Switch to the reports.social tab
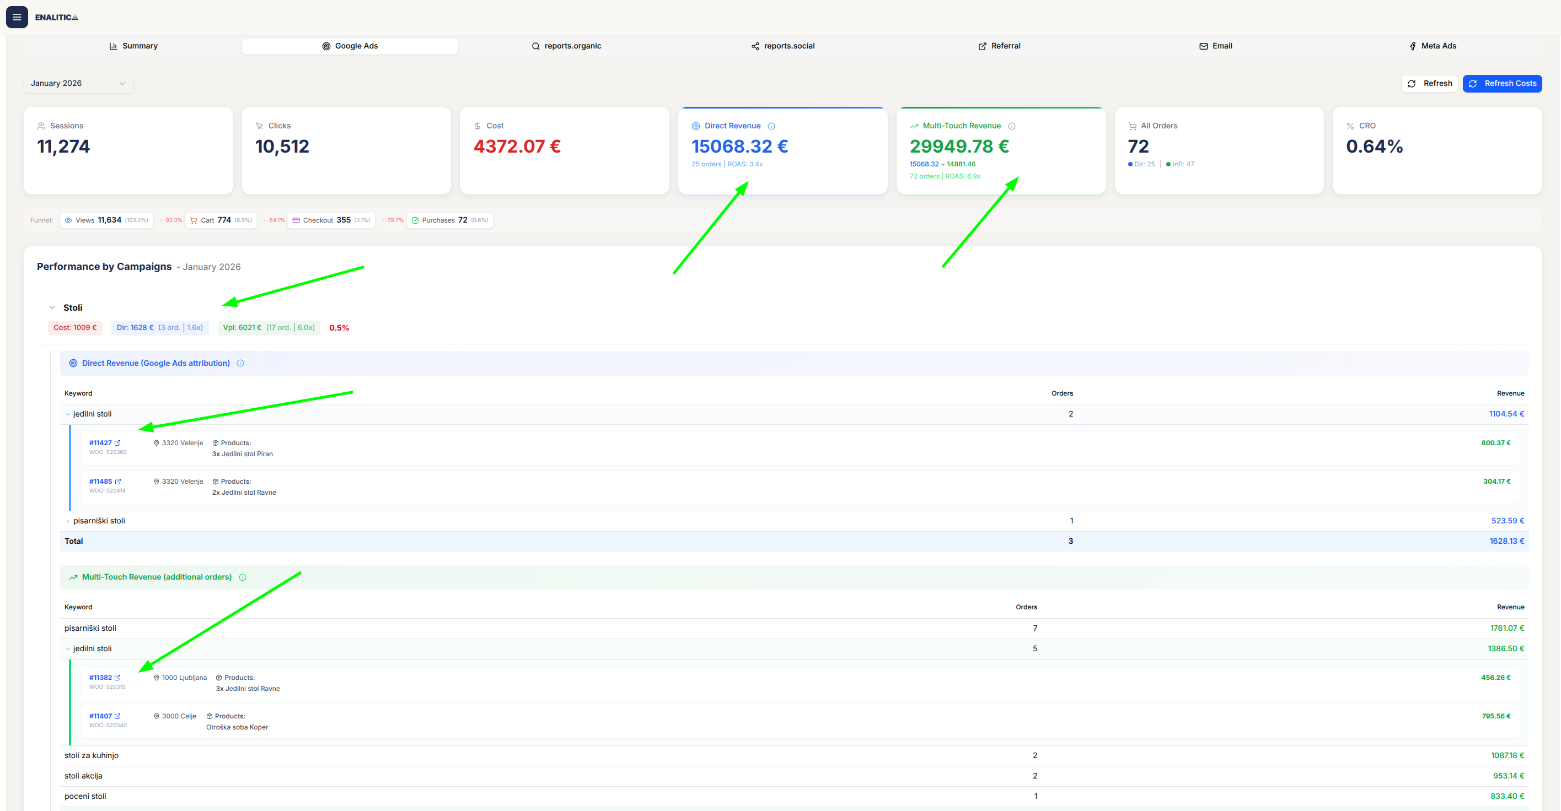1561x811 pixels. click(782, 45)
